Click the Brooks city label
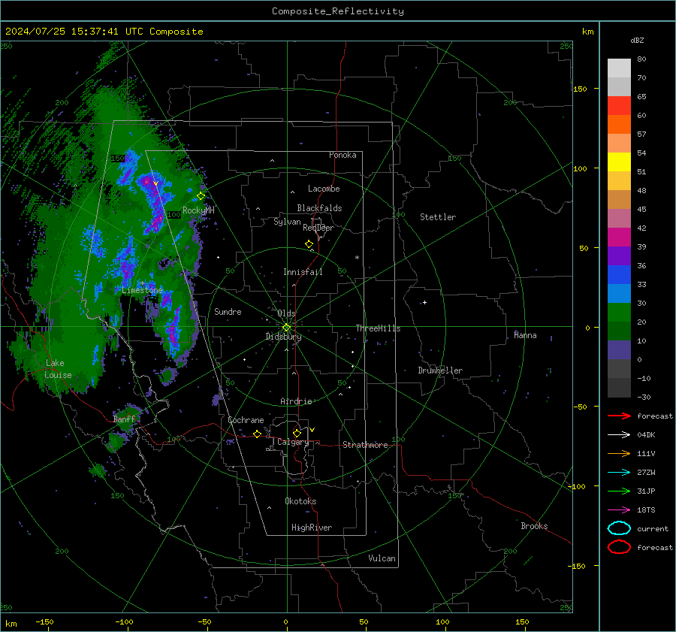676x632 pixels. click(x=534, y=526)
